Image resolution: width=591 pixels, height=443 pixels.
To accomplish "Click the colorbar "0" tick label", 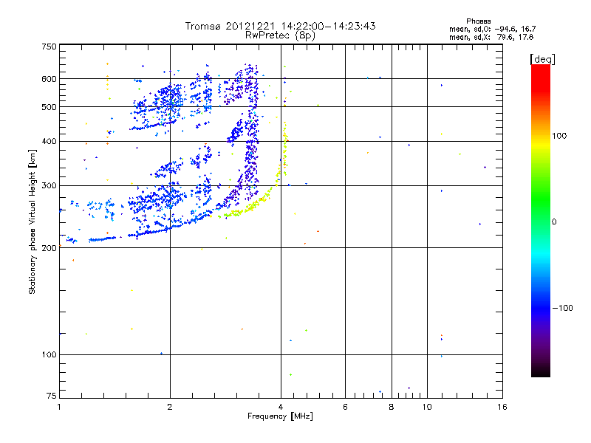I will tap(554, 221).
